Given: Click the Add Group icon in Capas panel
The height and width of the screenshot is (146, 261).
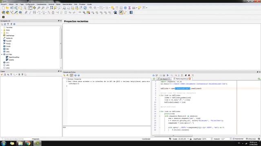Looking at the screenshot, I should (5, 75).
